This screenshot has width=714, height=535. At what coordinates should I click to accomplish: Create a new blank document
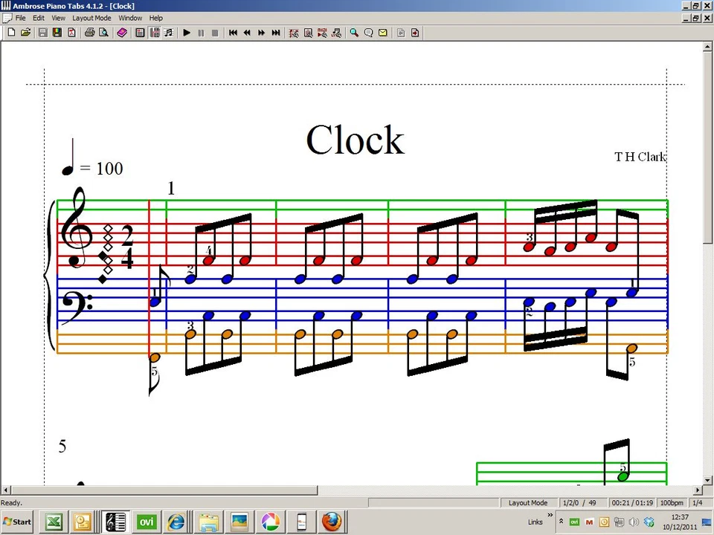11,32
